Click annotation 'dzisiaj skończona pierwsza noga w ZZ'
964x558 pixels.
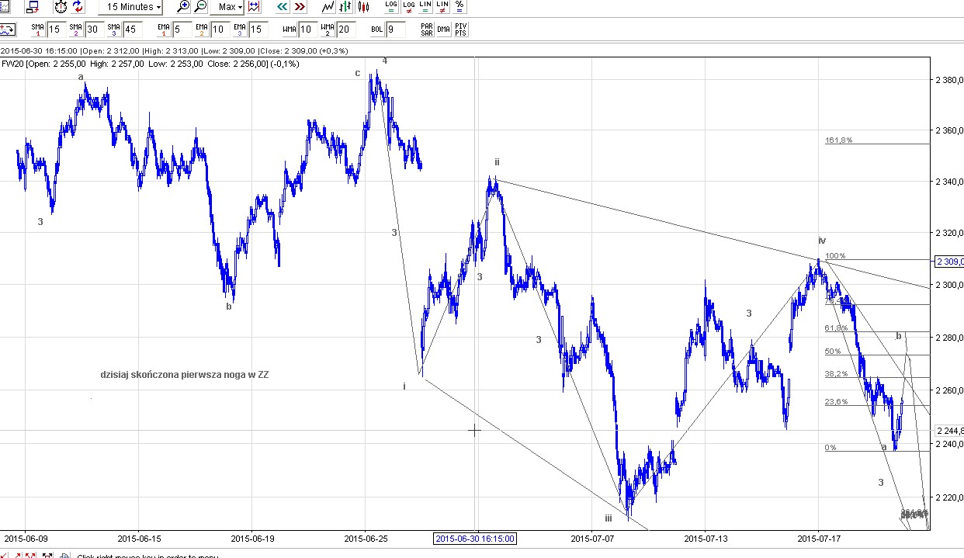[185, 375]
